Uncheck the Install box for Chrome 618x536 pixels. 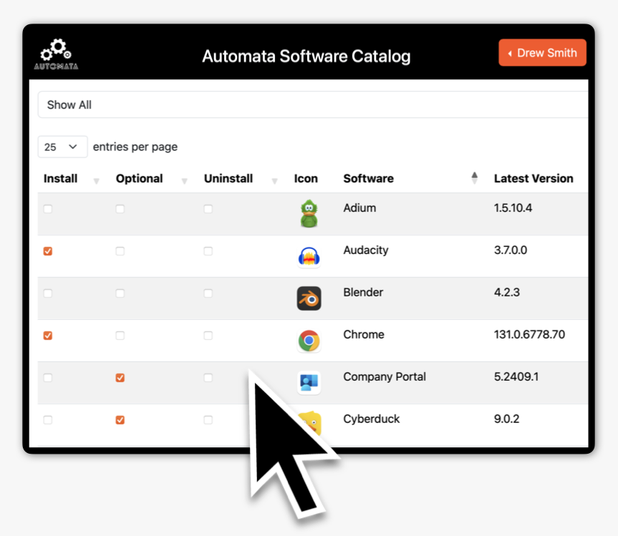point(48,336)
